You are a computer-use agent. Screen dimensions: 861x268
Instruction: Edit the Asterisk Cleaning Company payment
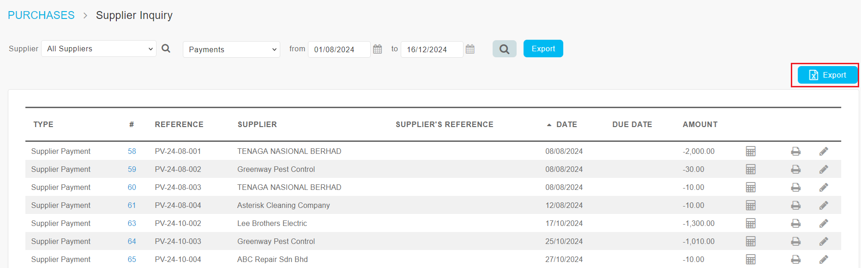824,205
